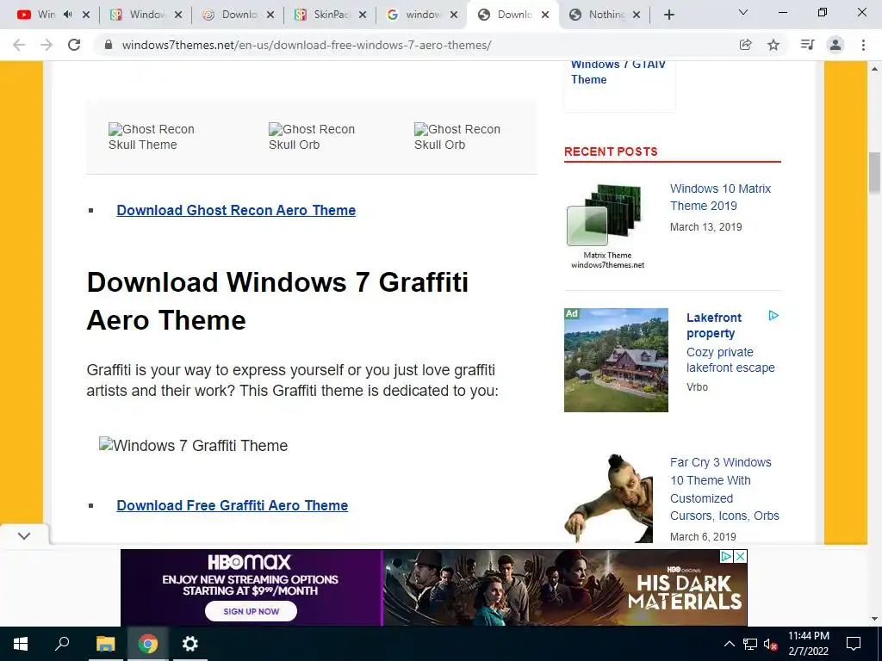Open Chrome three-dot menu
The height and width of the screenshot is (661, 882).
(x=863, y=45)
